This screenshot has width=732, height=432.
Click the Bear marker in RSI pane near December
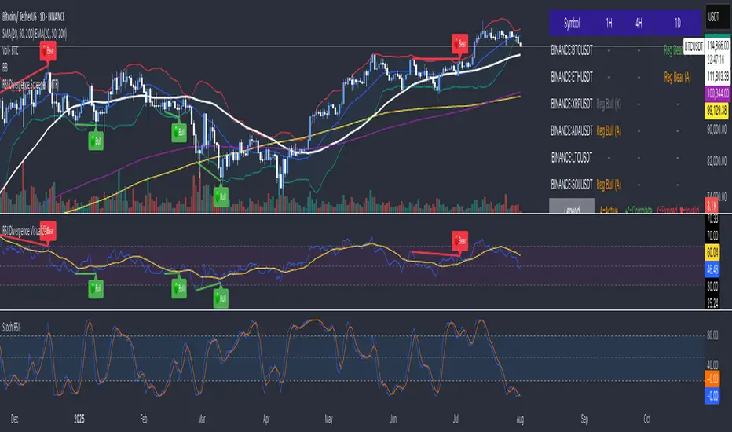click(x=48, y=231)
